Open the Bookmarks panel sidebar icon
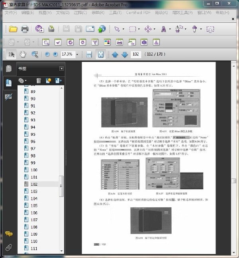This screenshot has width=239, height=258. (x=9, y=83)
